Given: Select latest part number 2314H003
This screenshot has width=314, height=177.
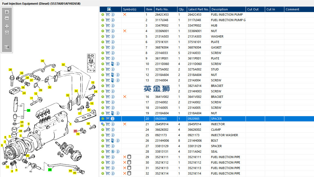Looking at the screenshot, I should tap(195, 91).
